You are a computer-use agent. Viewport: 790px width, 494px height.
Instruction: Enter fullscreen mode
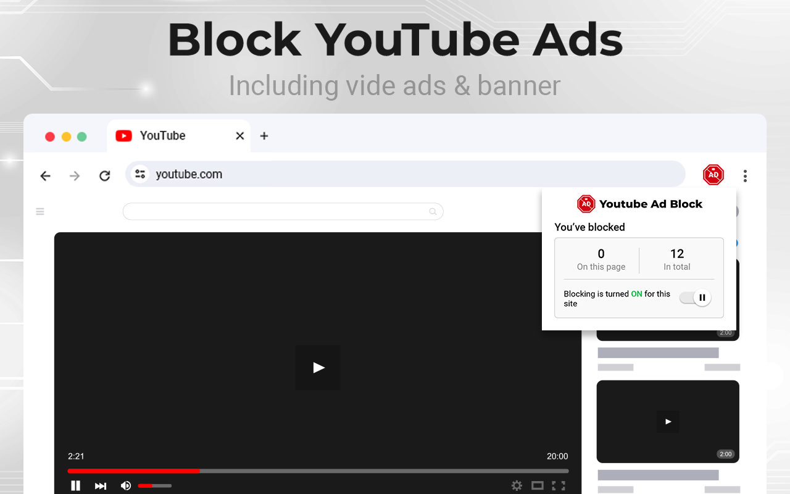coord(559,486)
